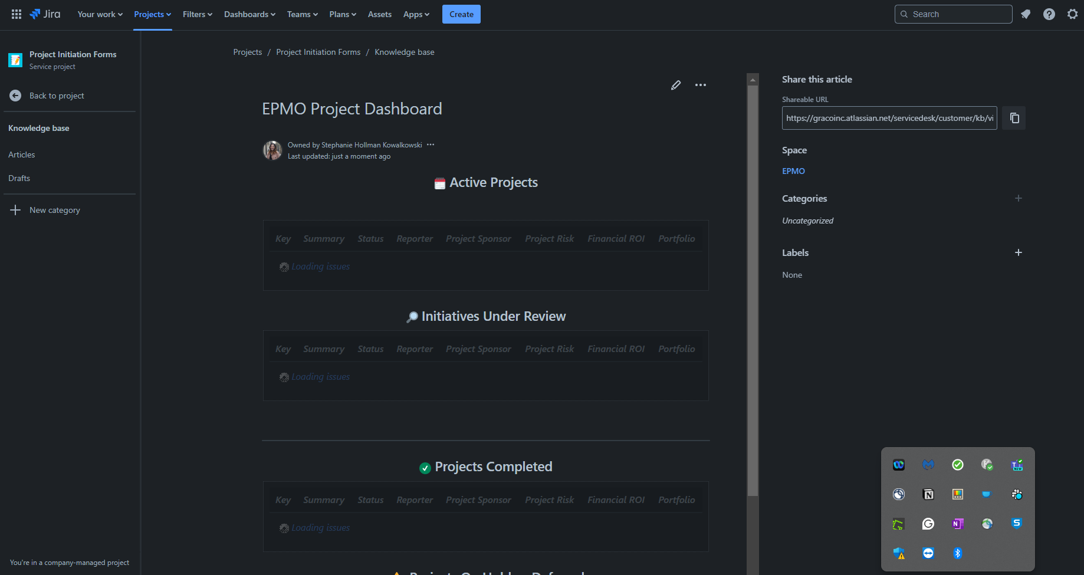
Task: Open the Help question-mark icon
Action: (x=1049, y=14)
